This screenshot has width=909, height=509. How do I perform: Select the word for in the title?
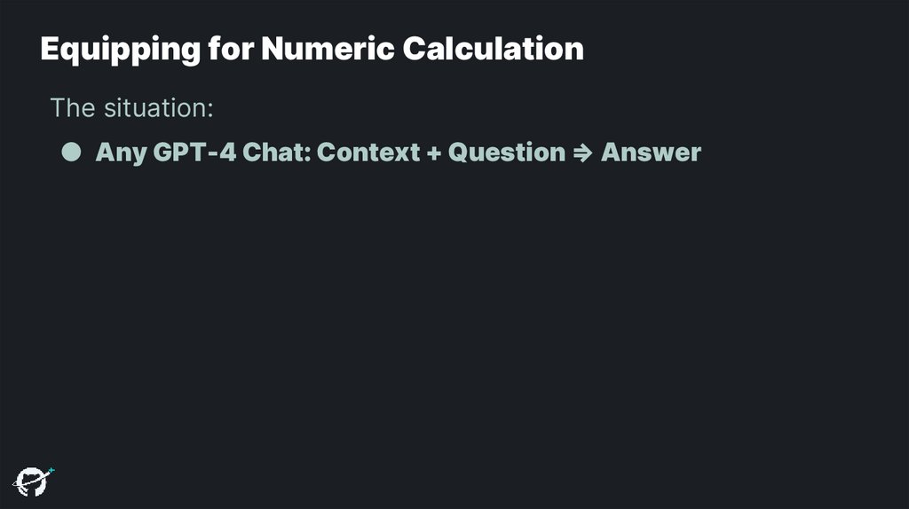[x=231, y=48]
